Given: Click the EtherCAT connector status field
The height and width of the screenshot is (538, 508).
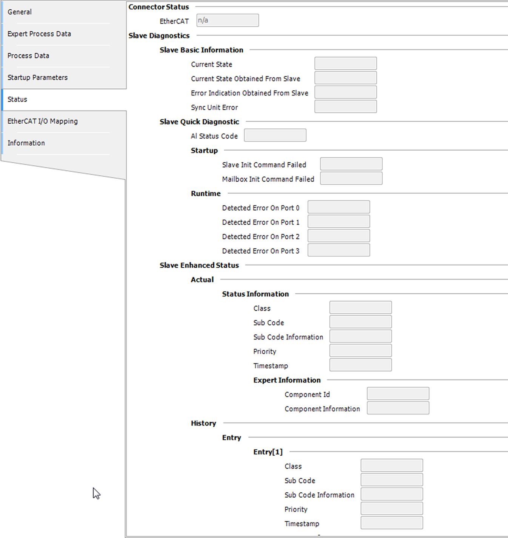Looking at the screenshot, I should pyautogui.click(x=228, y=20).
